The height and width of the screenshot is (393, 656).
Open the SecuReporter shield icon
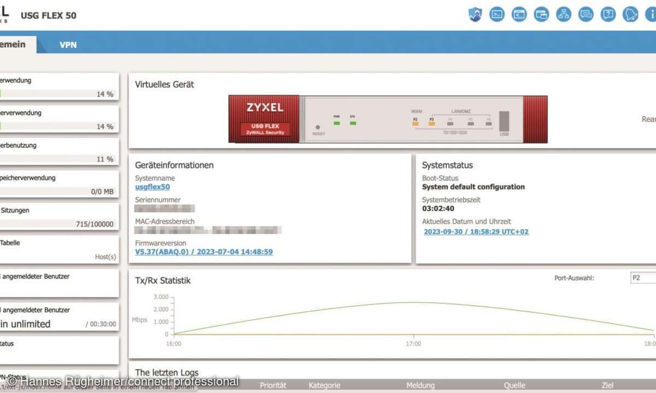pos(475,15)
